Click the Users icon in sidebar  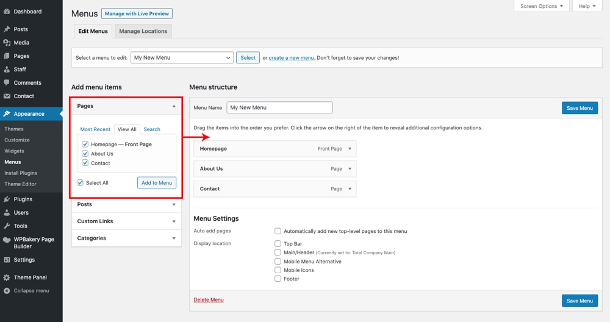7,213
